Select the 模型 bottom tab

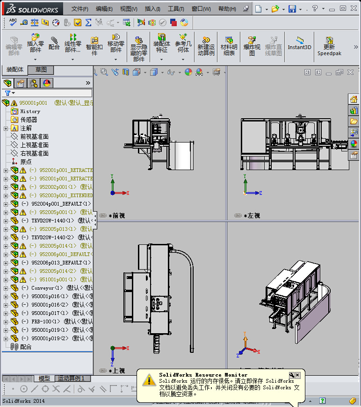click(44, 378)
